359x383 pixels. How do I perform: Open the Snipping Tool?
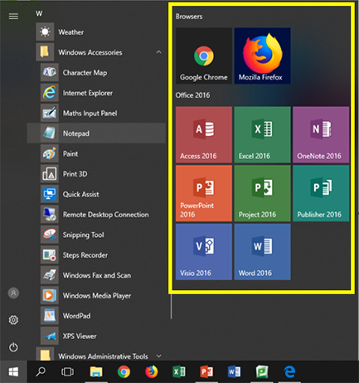[96, 235]
